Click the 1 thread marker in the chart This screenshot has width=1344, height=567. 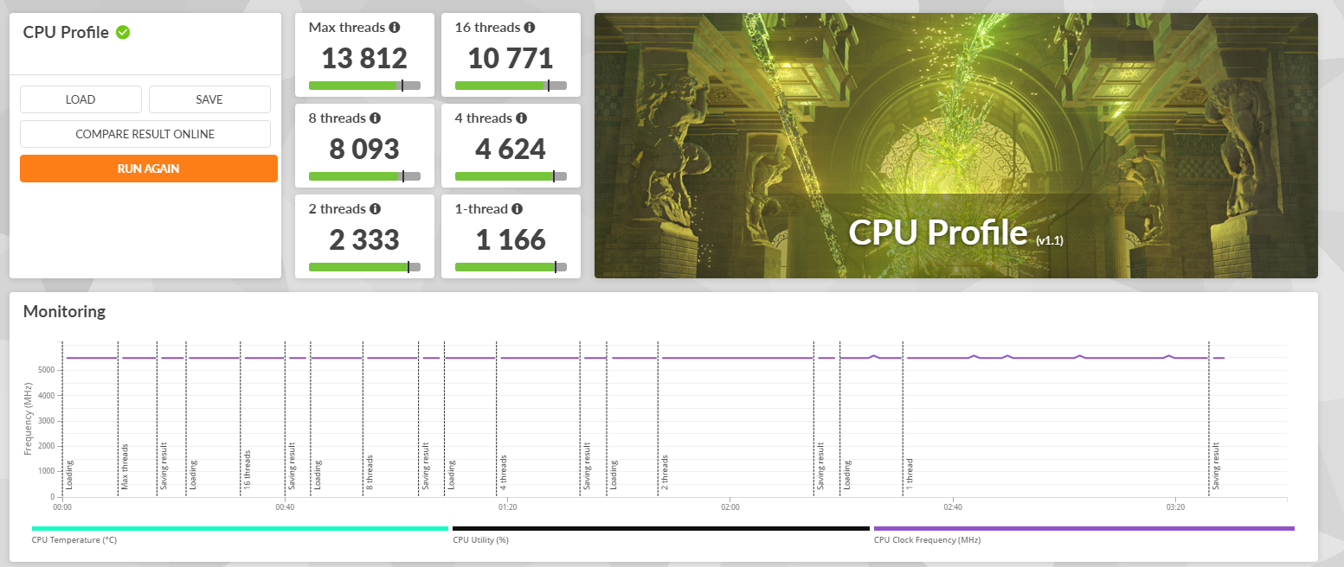(910, 475)
